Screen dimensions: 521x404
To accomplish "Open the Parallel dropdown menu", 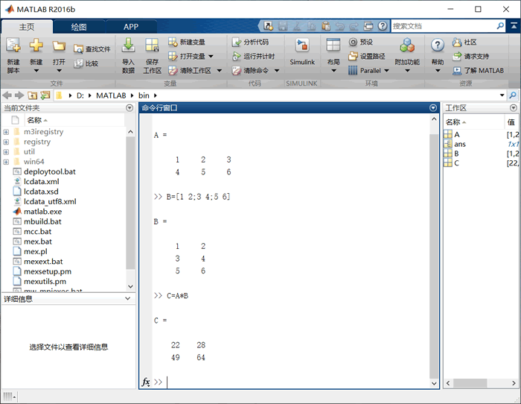I will pyautogui.click(x=386, y=71).
